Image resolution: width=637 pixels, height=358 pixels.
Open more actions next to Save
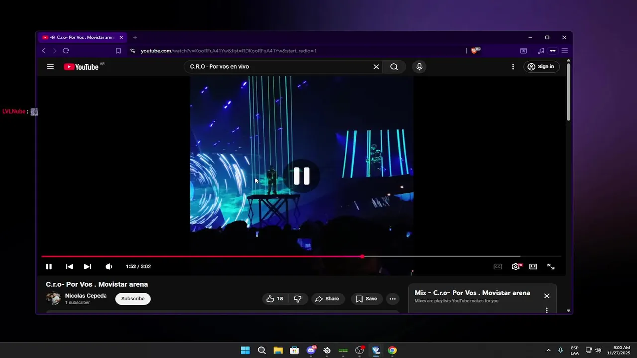[393, 299]
